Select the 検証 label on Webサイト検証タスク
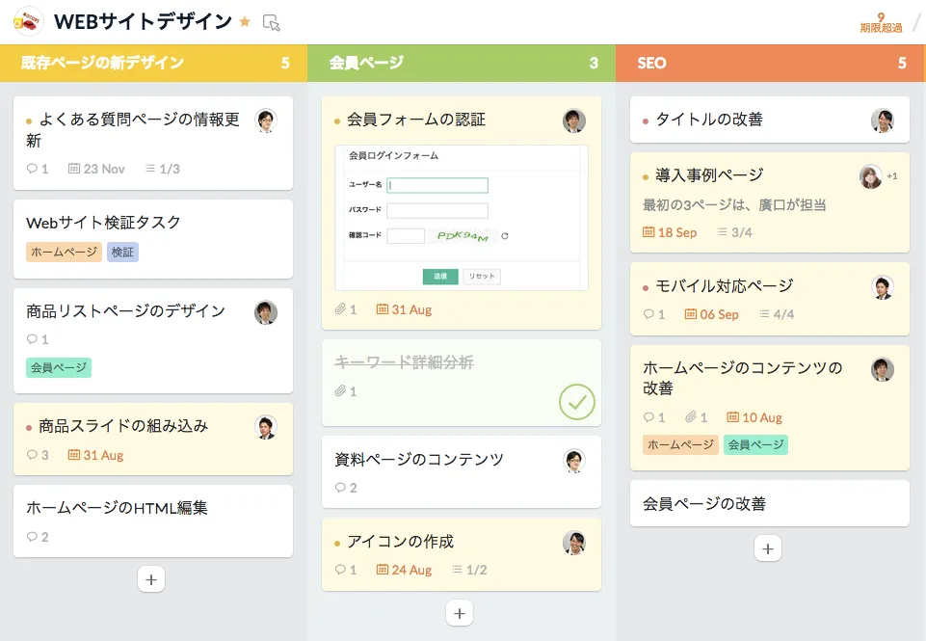This screenshot has width=926, height=641. click(122, 252)
